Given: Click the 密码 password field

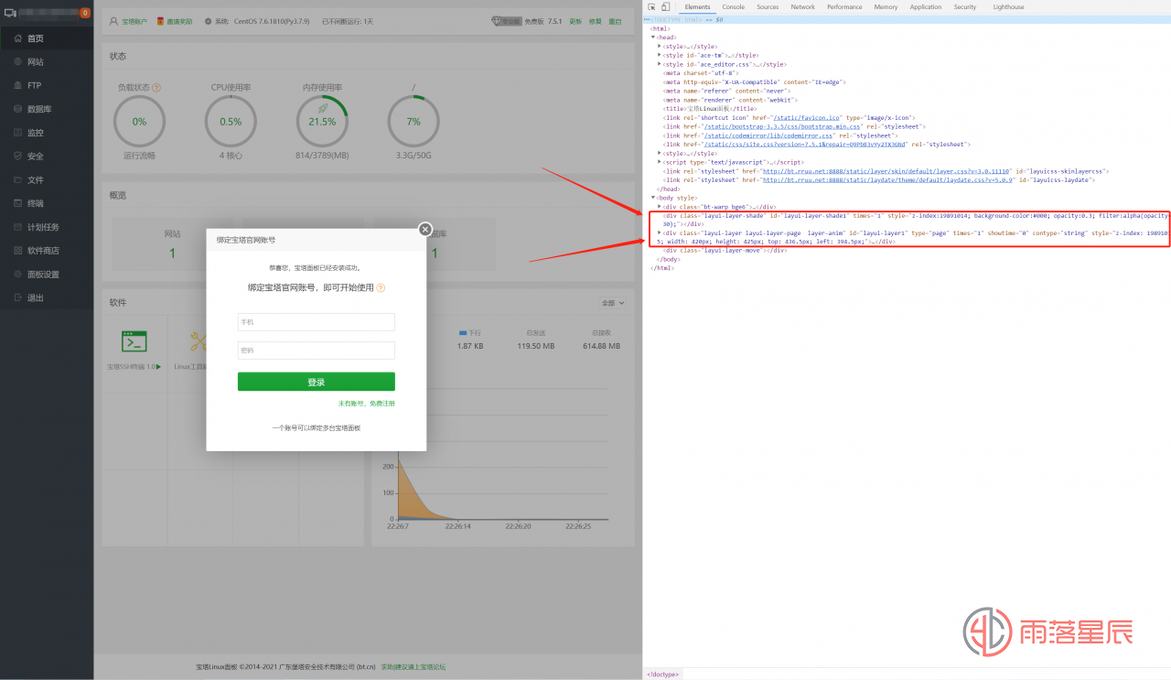Looking at the screenshot, I should click(x=316, y=351).
